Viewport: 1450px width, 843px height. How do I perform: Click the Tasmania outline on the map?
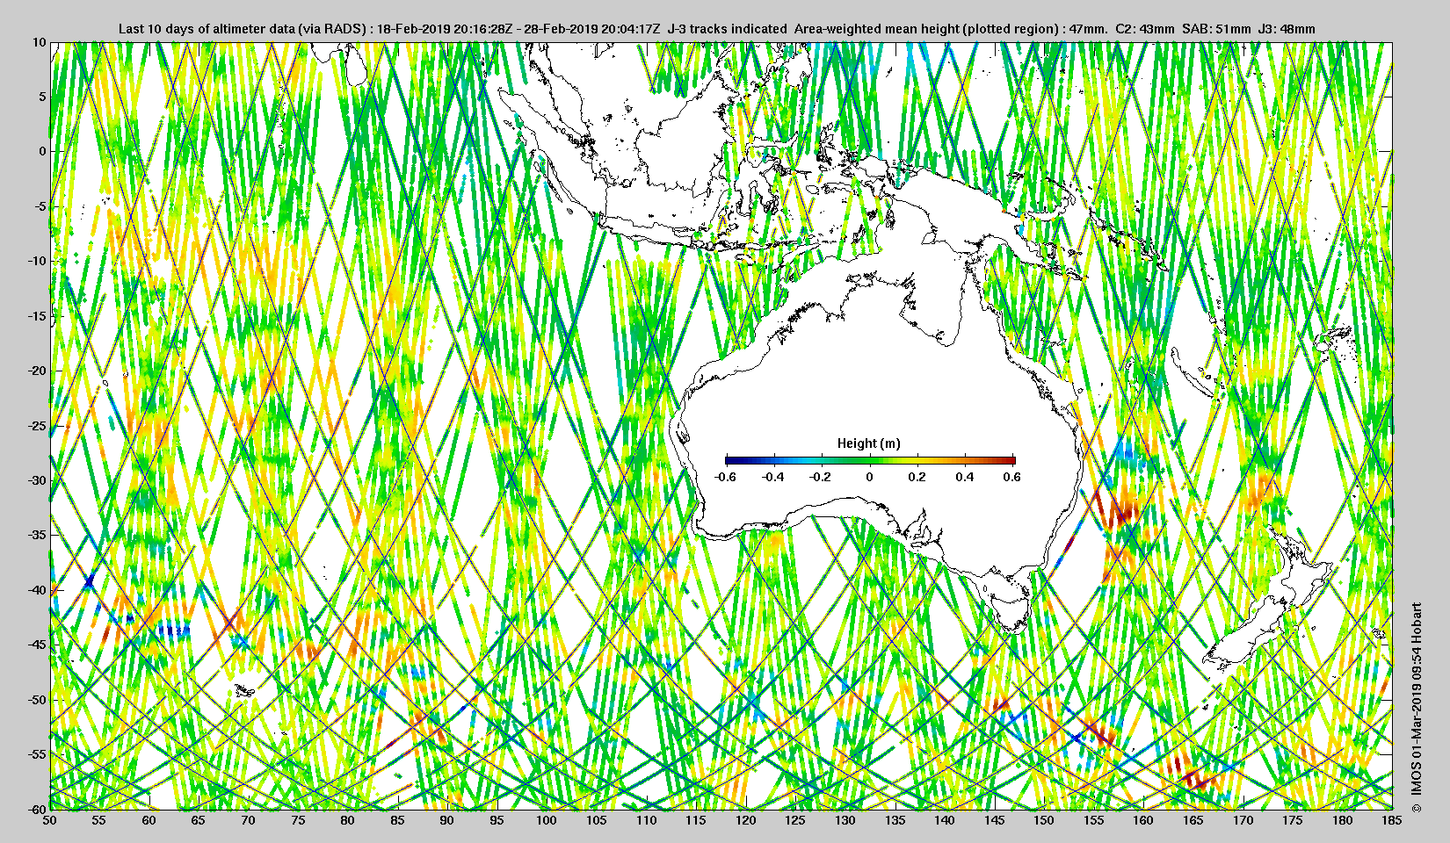coord(1011,612)
